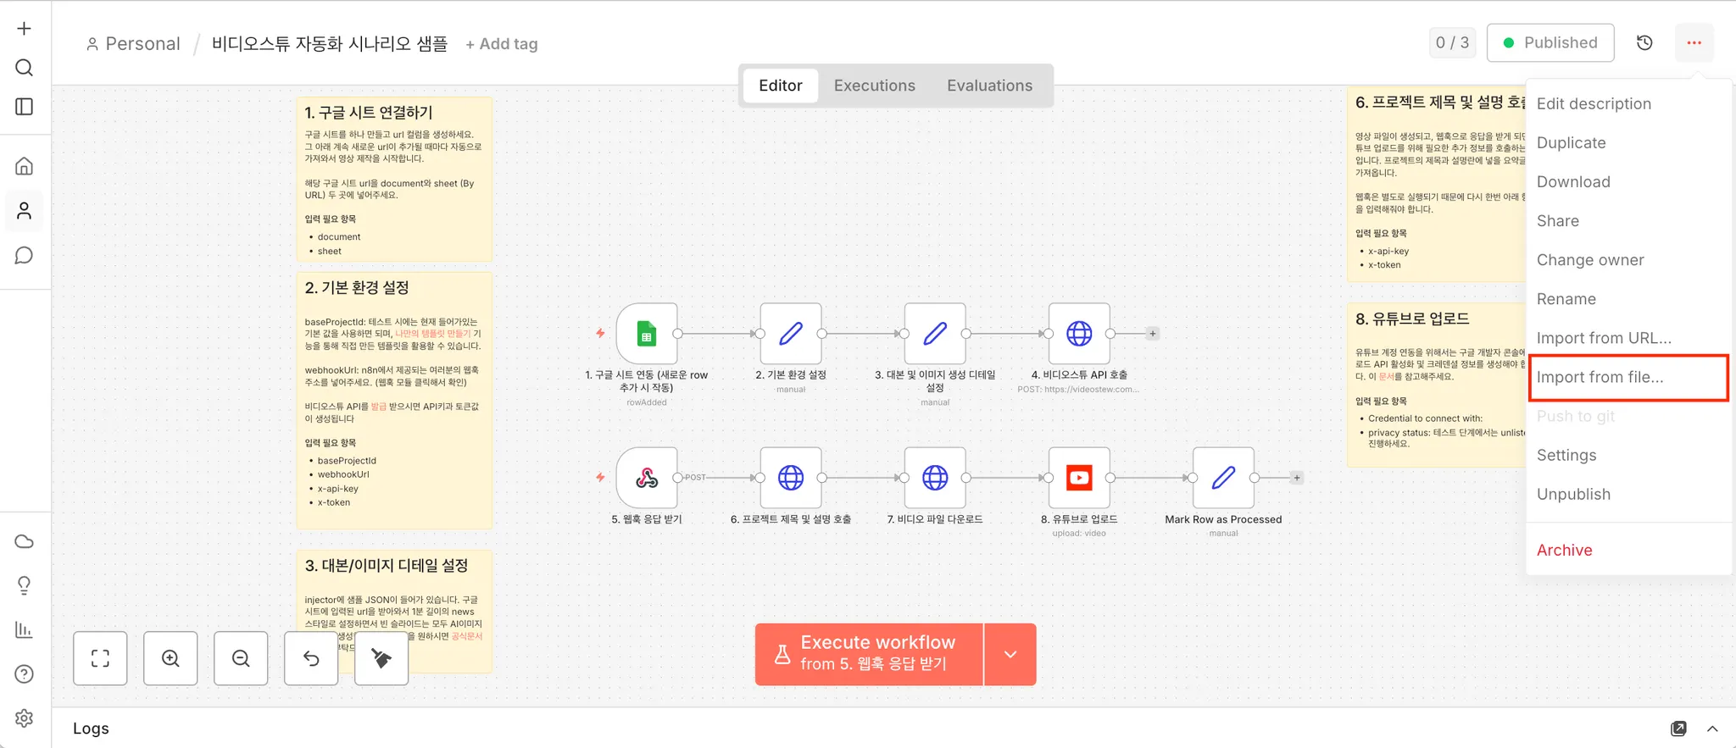Click plus connector after node 4
1736x748 pixels.
[x=1153, y=334]
